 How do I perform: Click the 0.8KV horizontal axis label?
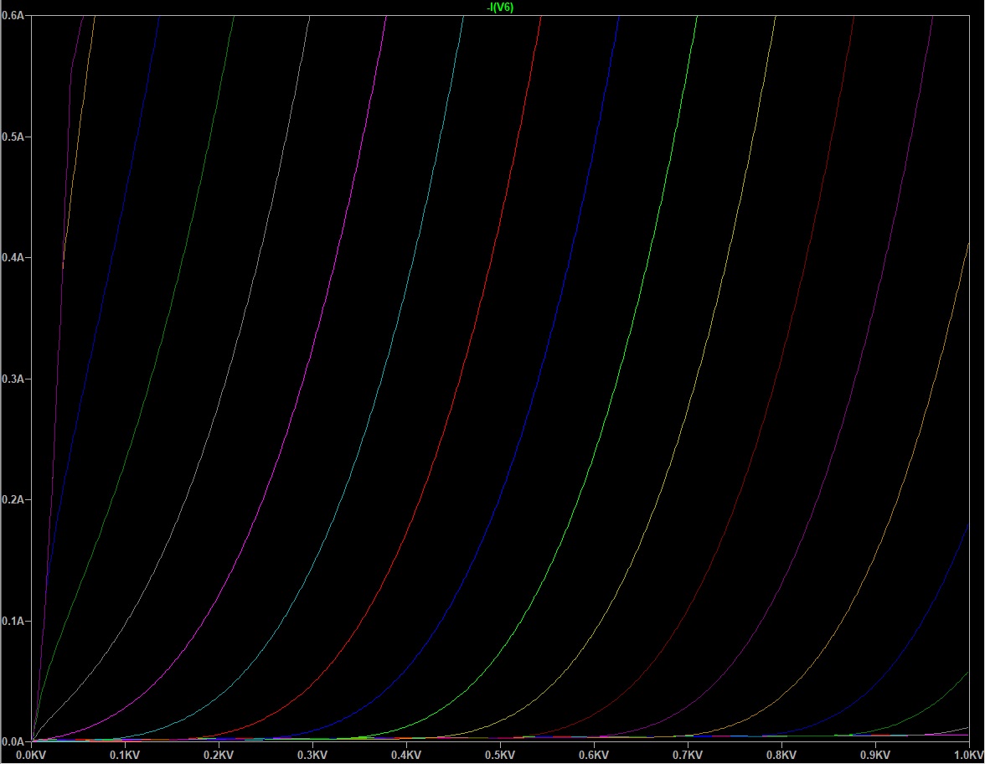(x=781, y=755)
